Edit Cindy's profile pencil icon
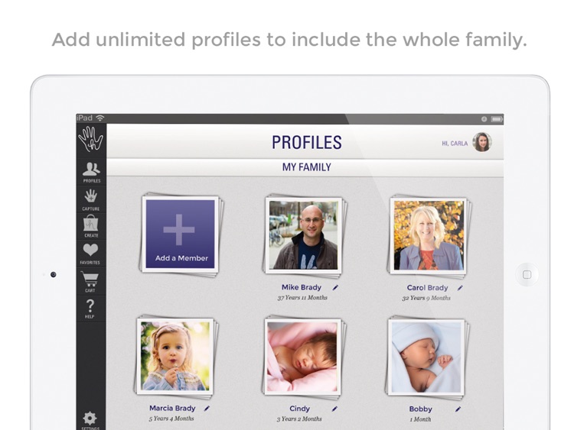Screen dimensions: 574x430 (334, 409)
